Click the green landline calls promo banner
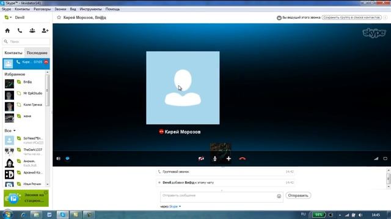 tap(26, 198)
